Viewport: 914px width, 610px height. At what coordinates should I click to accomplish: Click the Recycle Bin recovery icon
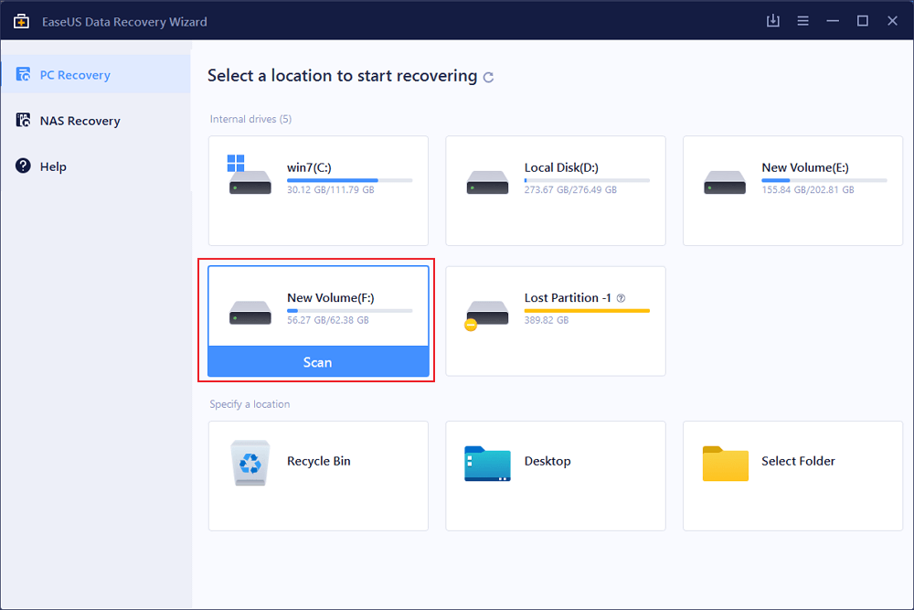[x=250, y=463]
